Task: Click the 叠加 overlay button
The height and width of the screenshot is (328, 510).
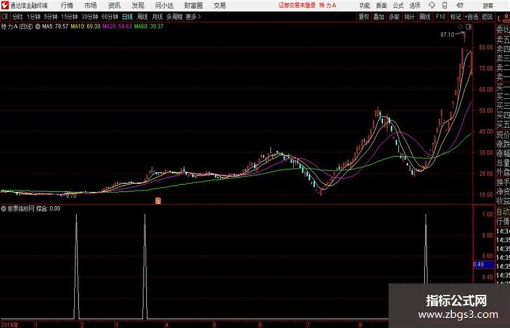Action: (379, 17)
